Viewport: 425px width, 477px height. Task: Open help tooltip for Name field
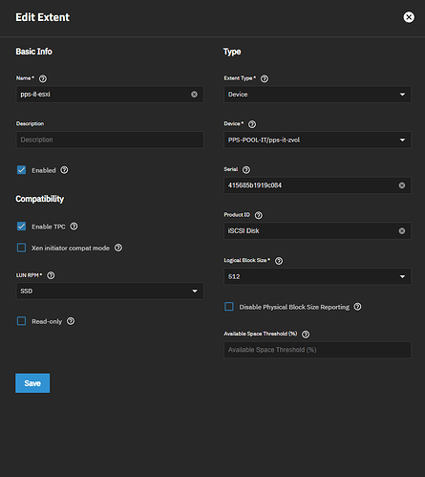(43, 78)
